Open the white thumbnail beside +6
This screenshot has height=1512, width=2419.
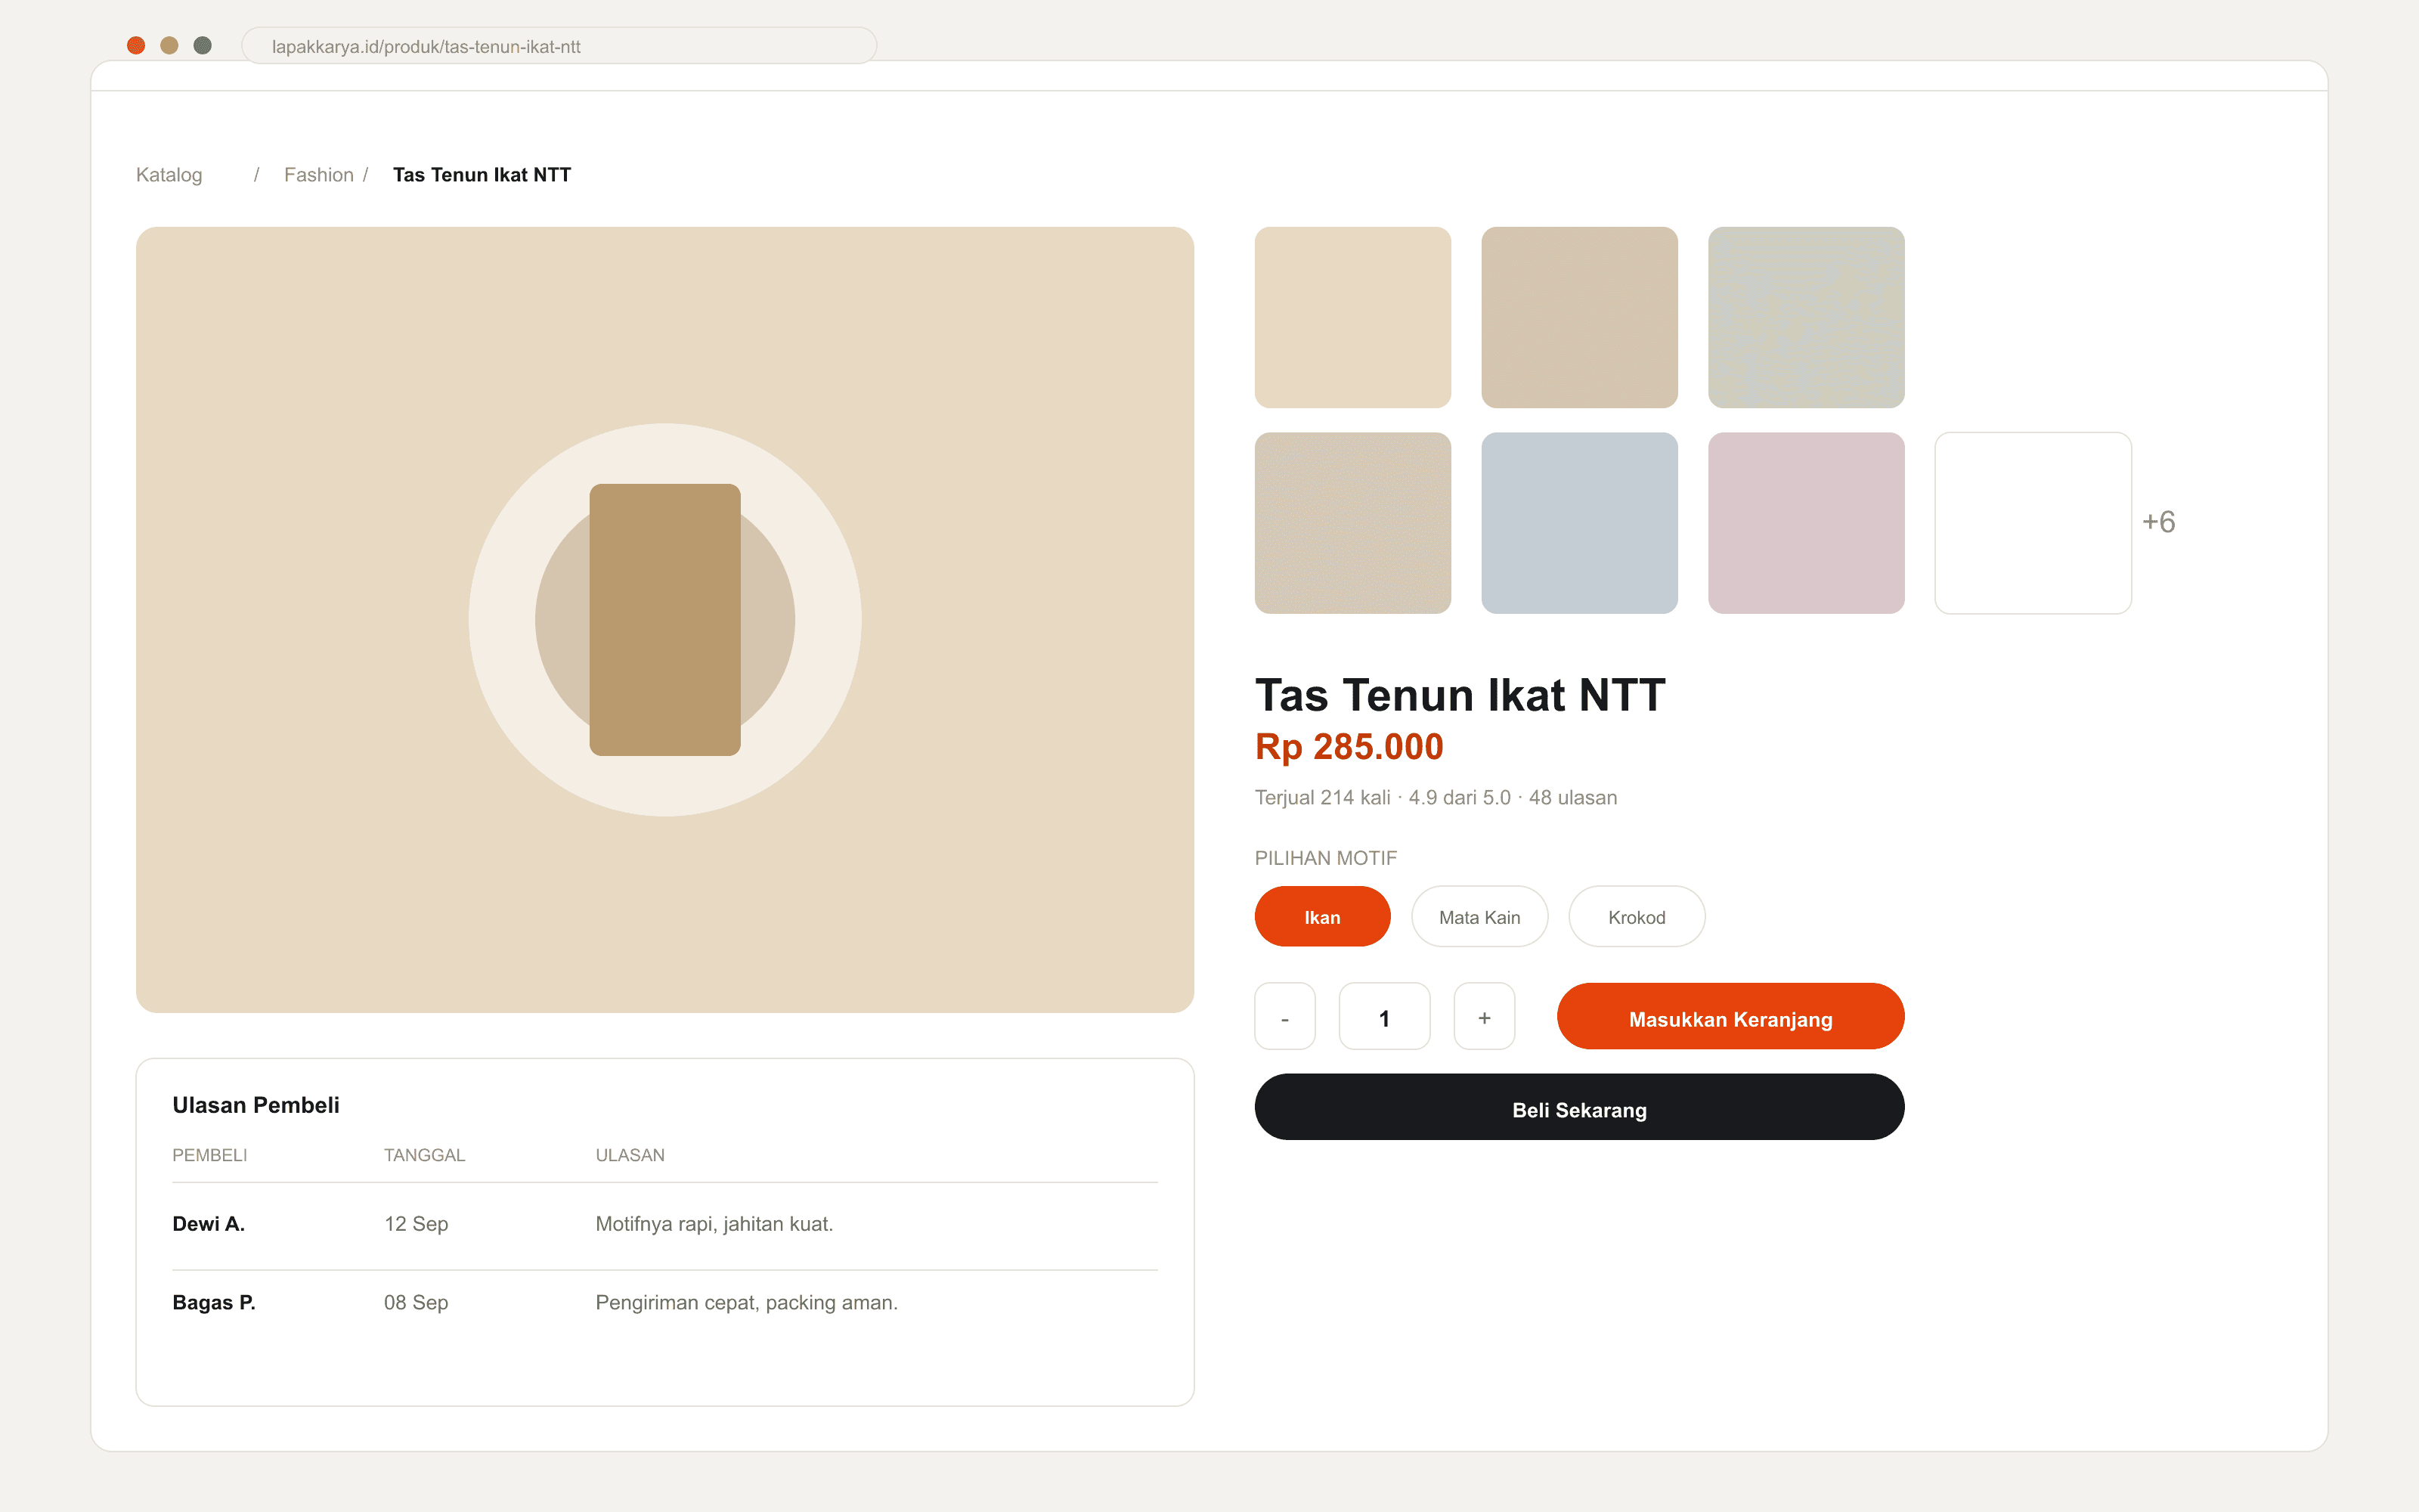point(2033,523)
